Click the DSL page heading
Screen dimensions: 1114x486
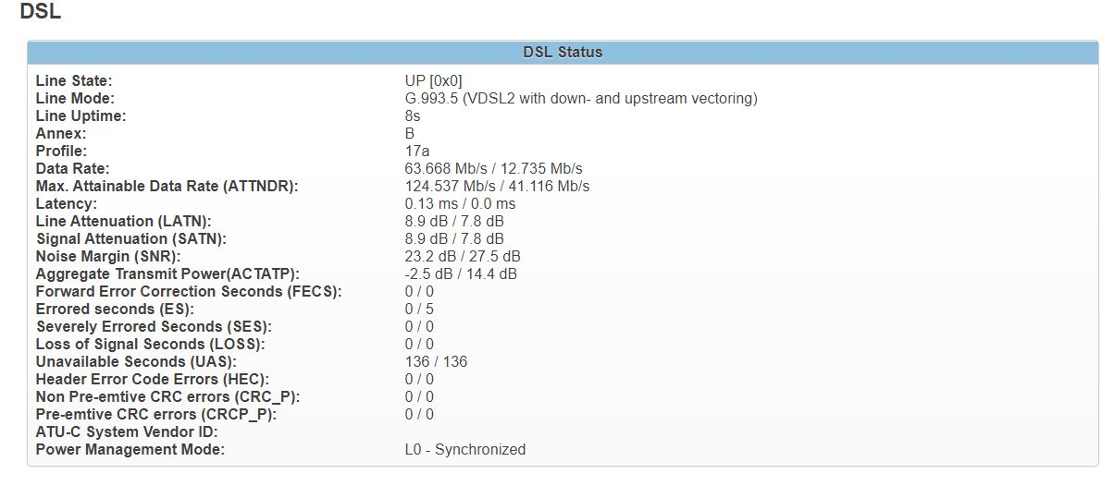40,13
